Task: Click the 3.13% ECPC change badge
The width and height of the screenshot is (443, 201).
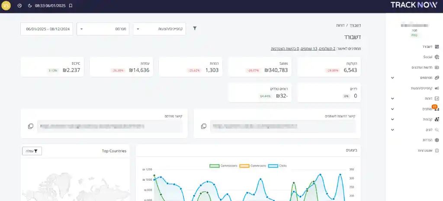Action: point(53,71)
